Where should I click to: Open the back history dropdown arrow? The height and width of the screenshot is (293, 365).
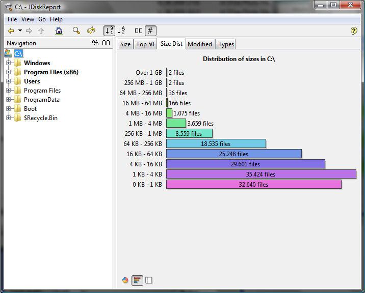[20, 31]
